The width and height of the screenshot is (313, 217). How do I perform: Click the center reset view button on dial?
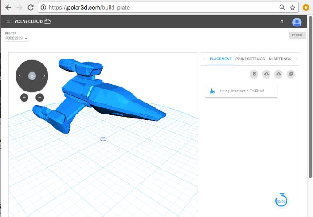coord(32,76)
